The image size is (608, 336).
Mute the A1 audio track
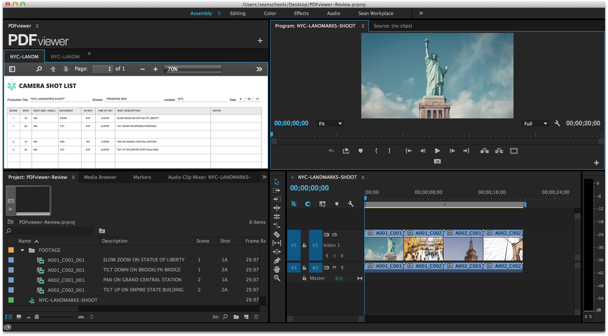point(334,268)
